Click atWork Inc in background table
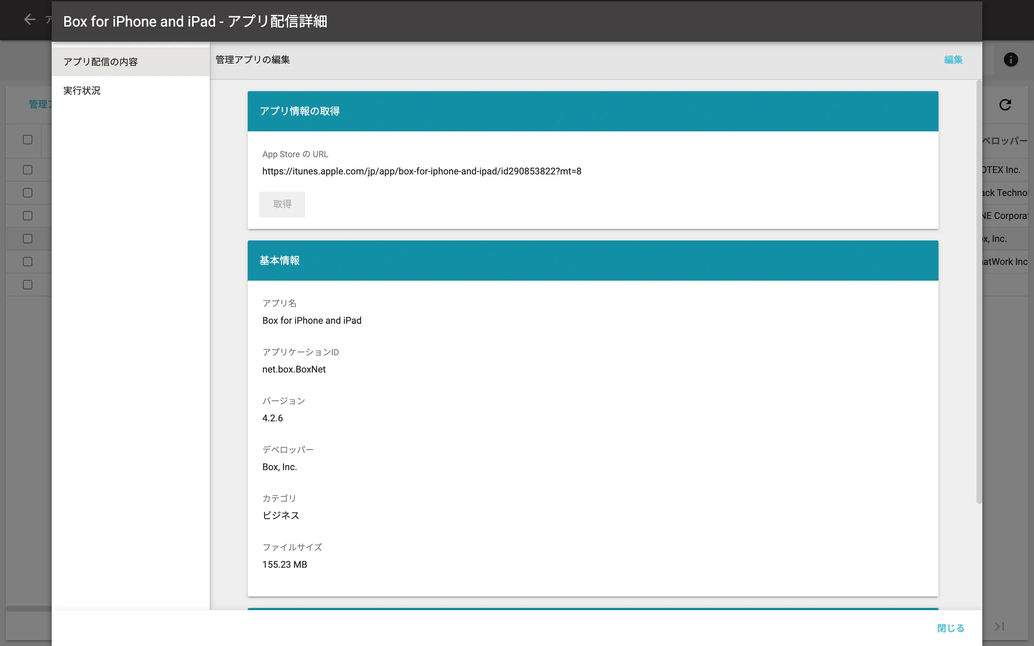1034x646 pixels. 1005,262
